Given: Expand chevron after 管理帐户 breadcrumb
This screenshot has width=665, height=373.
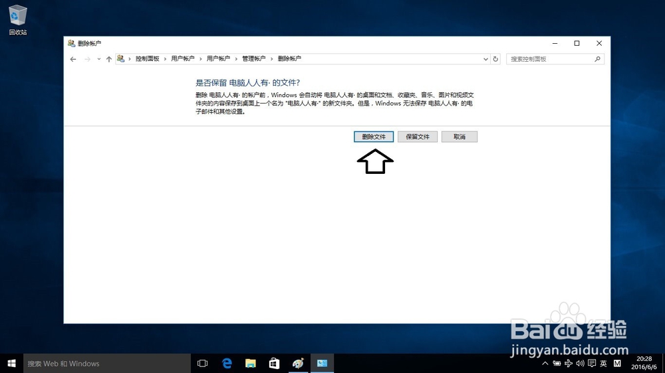Looking at the screenshot, I should [x=272, y=59].
